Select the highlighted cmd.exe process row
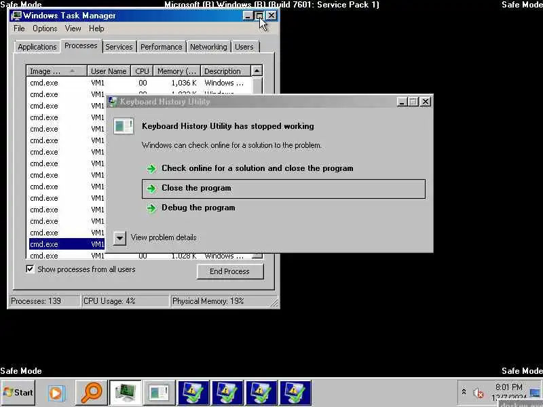The width and height of the screenshot is (543, 407). click(x=67, y=244)
